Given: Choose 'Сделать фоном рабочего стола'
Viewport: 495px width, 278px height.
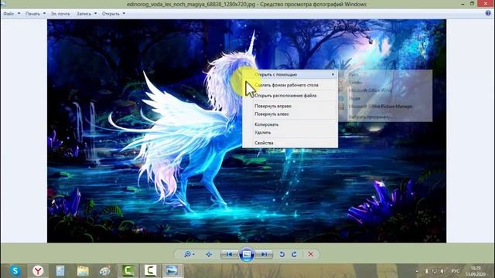Looking at the screenshot, I should click(x=290, y=85).
